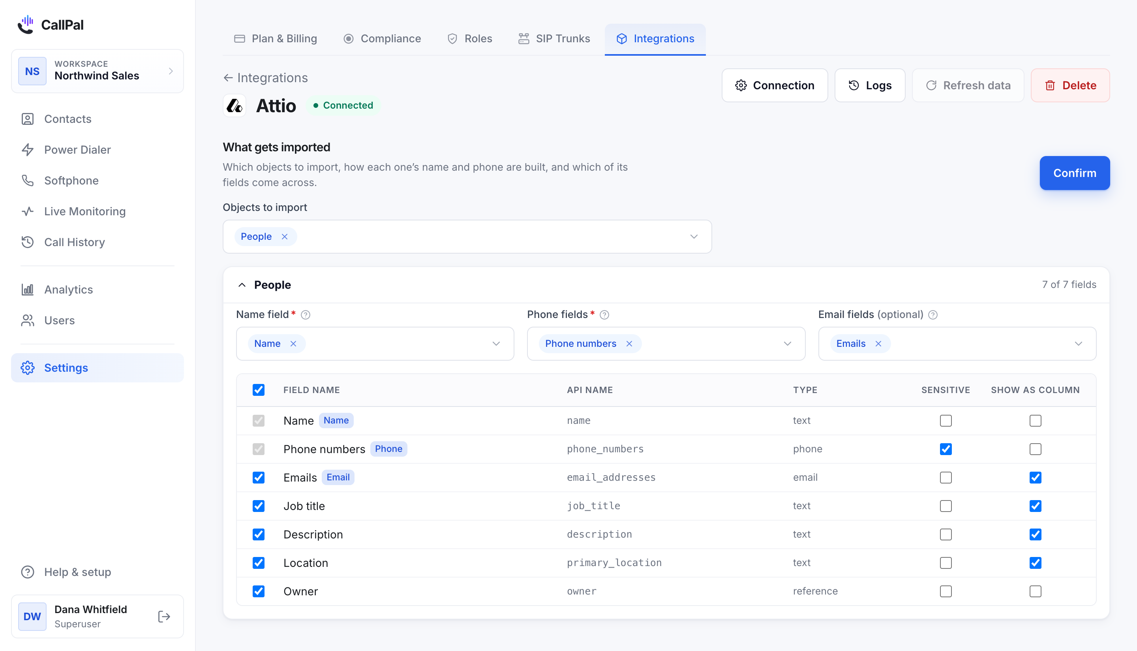Image resolution: width=1137 pixels, height=651 pixels.
Task: Open the Live Monitoring page
Action: point(98,211)
